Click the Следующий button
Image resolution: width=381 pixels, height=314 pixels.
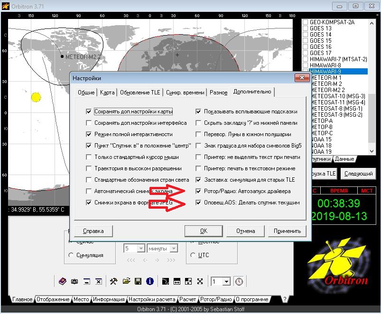(358, 174)
